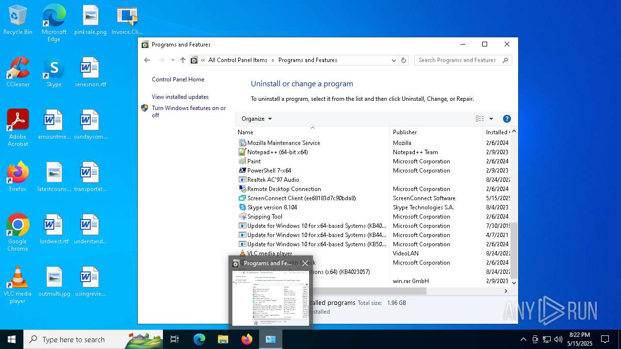Open the view options dropdown arrow
This screenshot has width=621, height=349.
click(x=491, y=119)
